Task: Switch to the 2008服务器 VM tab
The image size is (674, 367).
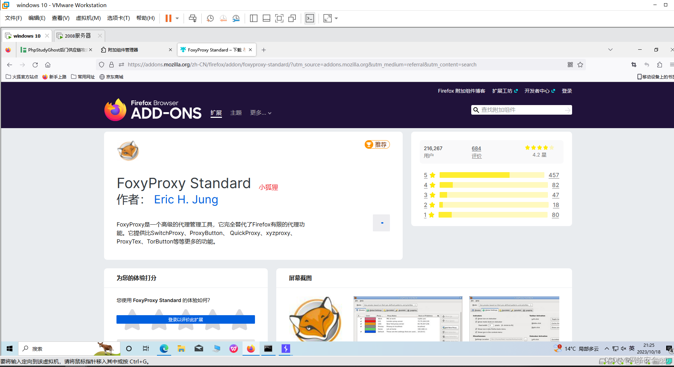Action: click(77, 36)
